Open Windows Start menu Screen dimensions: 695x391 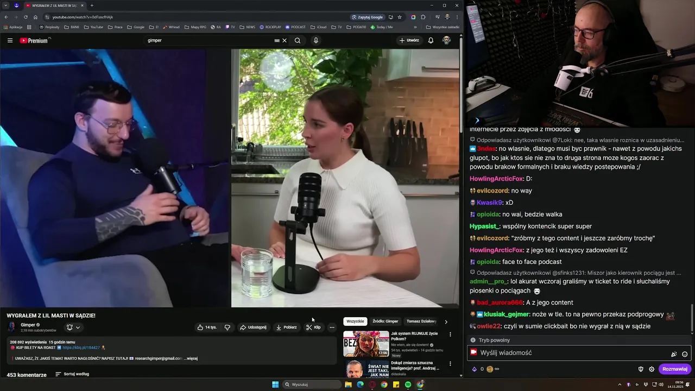(x=275, y=384)
